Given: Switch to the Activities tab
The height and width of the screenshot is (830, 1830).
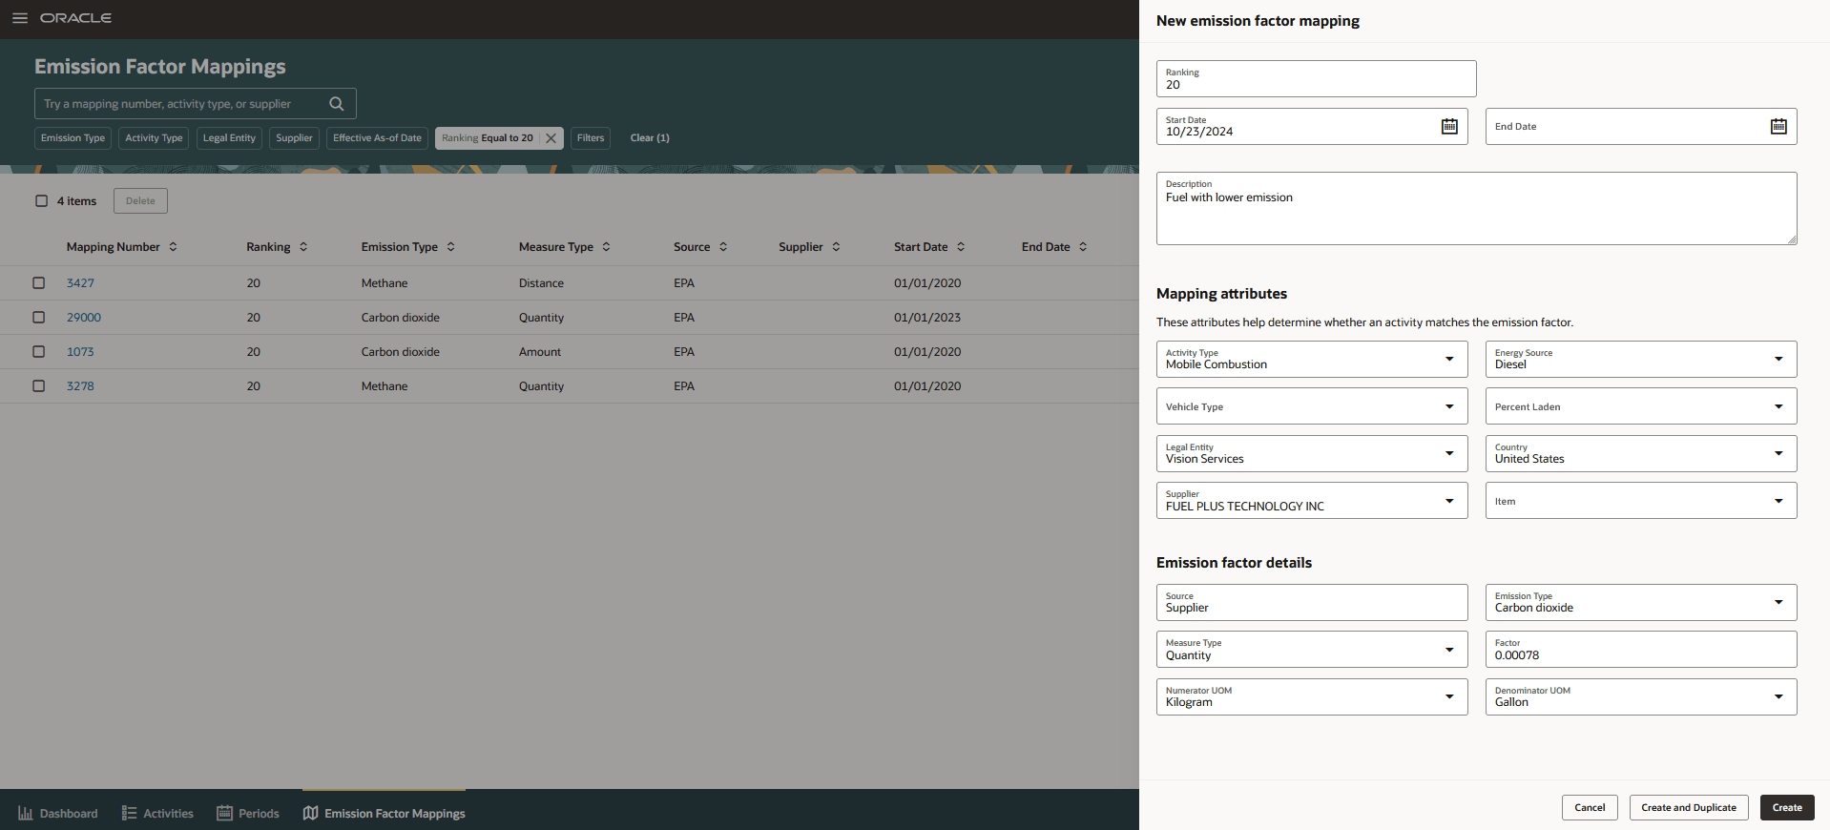Looking at the screenshot, I should click(x=157, y=814).
